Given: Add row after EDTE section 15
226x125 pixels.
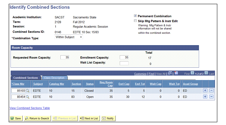Looking at the screenshot, I should point(205,90).
